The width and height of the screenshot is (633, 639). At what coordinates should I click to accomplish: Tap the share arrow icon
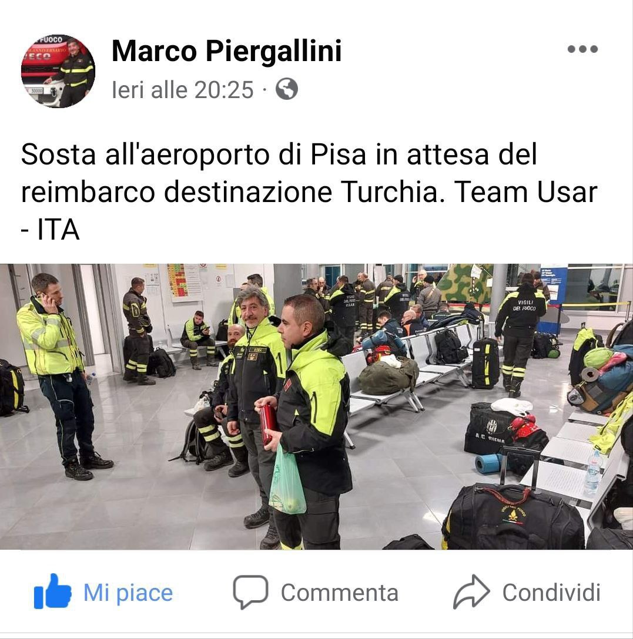click(471, 592)
